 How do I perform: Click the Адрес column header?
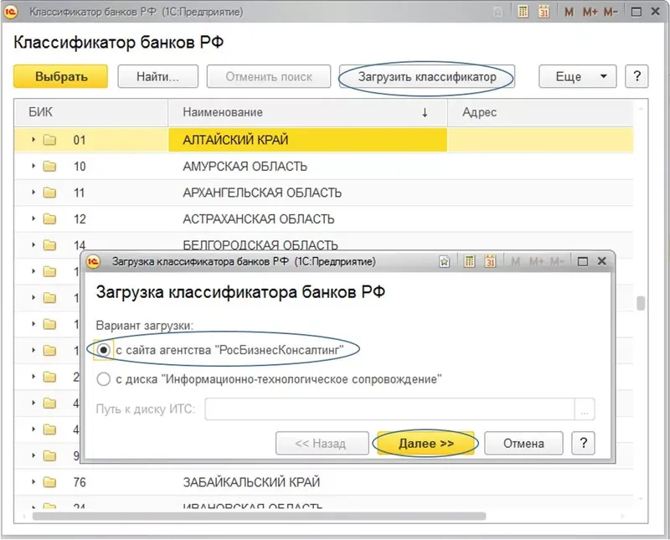point(540,112)
